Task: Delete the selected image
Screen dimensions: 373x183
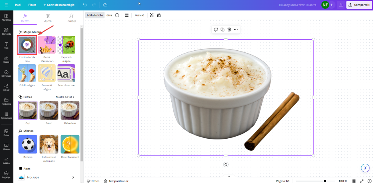Action: (229, 30)
